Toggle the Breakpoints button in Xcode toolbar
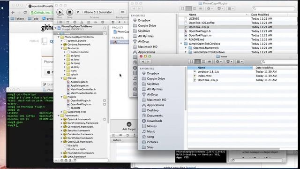The image size is (300, 169). coord(122,12)
